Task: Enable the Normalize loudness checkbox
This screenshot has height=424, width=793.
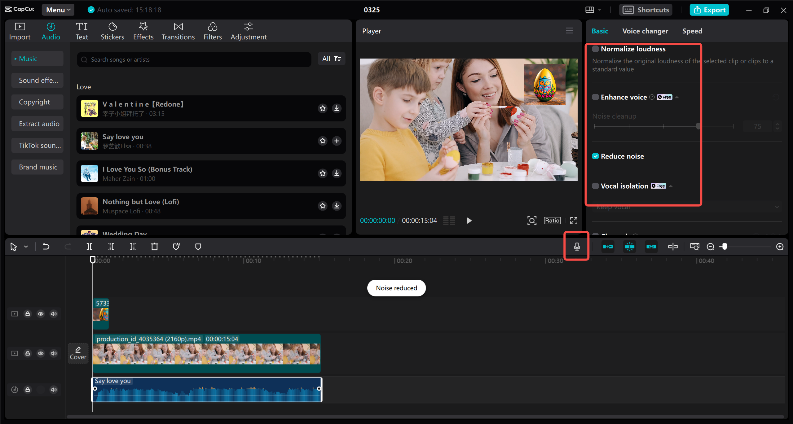Action: click(595, 49)
